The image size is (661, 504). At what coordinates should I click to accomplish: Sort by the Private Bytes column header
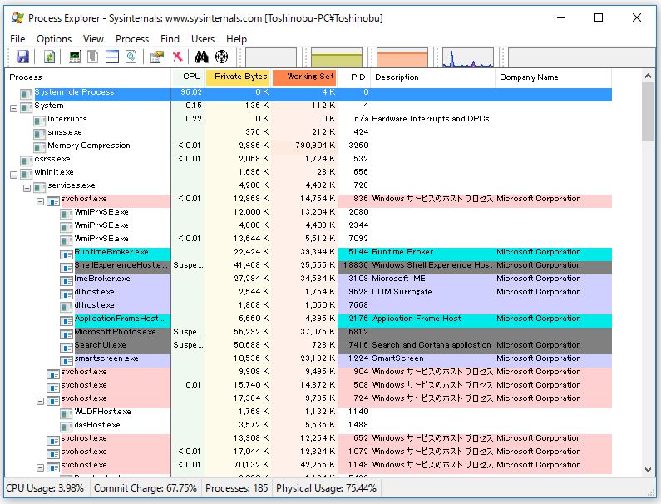click(239, 77)
